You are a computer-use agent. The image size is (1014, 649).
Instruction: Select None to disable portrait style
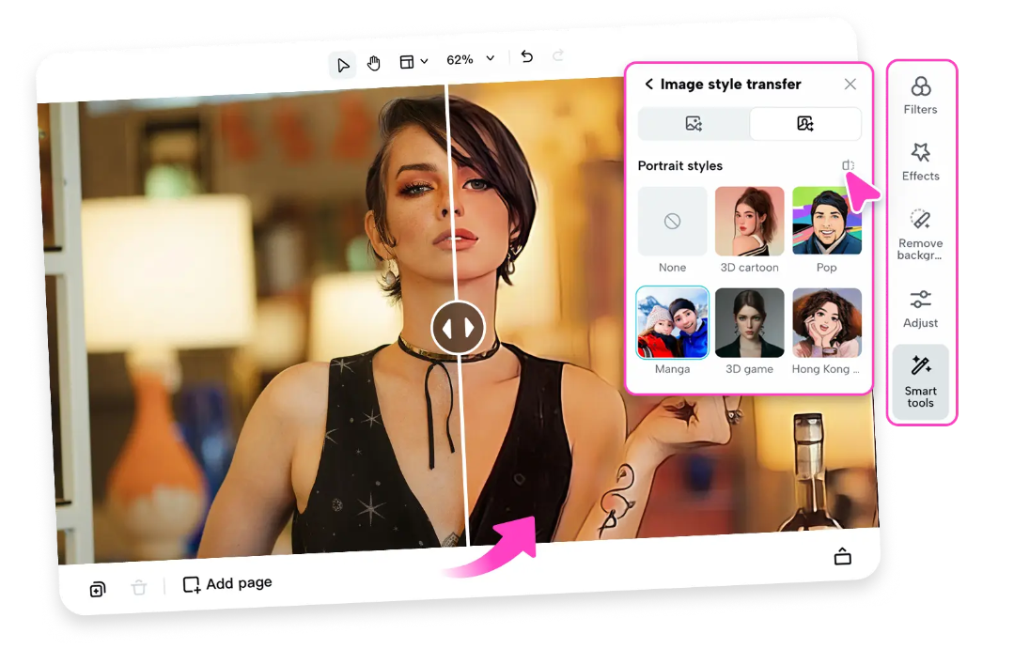672,222
